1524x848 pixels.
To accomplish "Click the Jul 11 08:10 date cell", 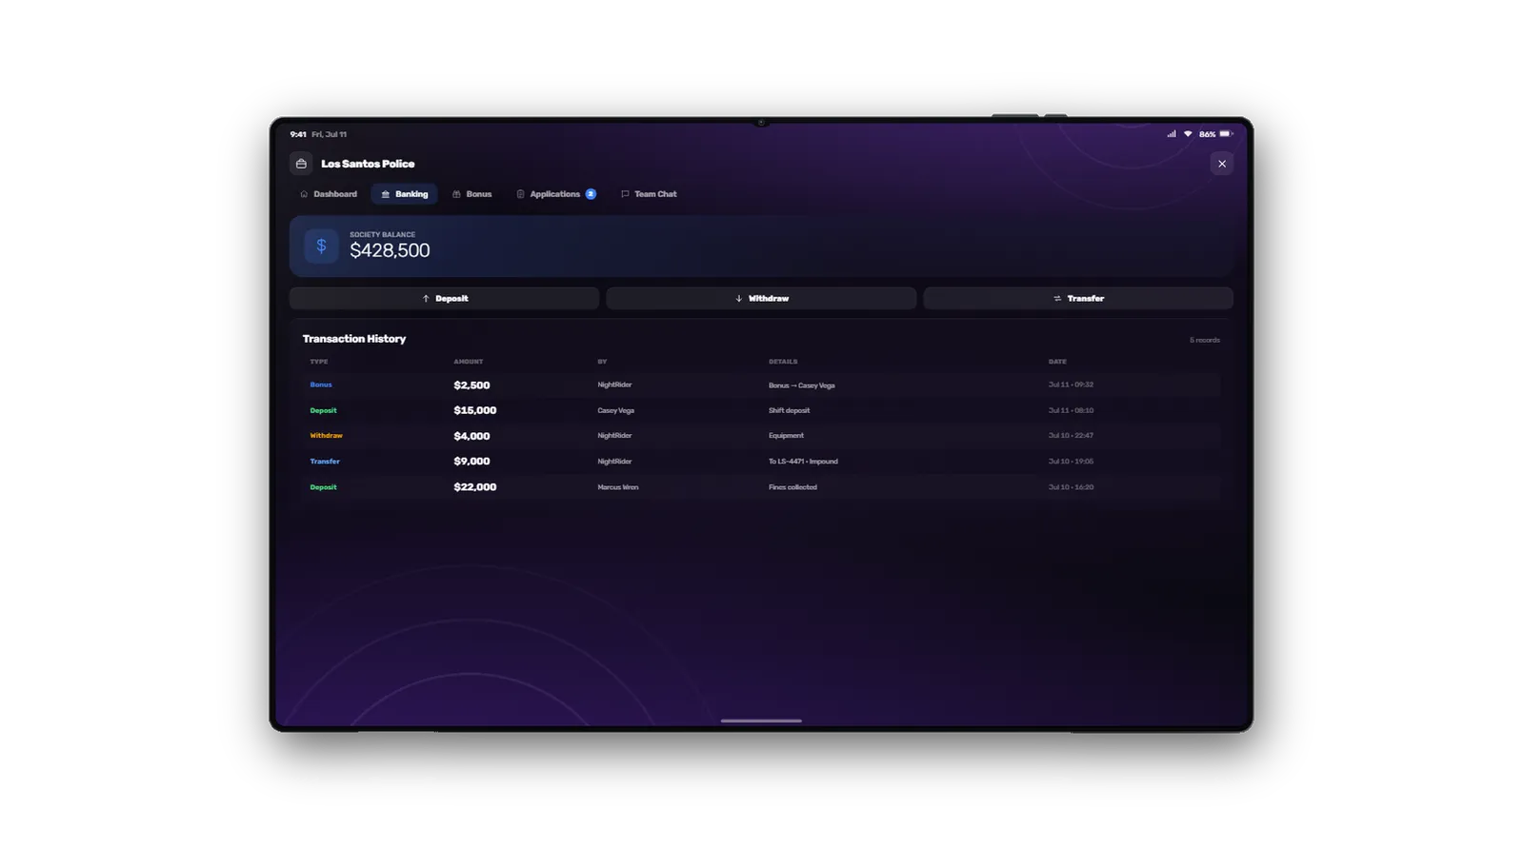I will click(x=1071, y=410).
